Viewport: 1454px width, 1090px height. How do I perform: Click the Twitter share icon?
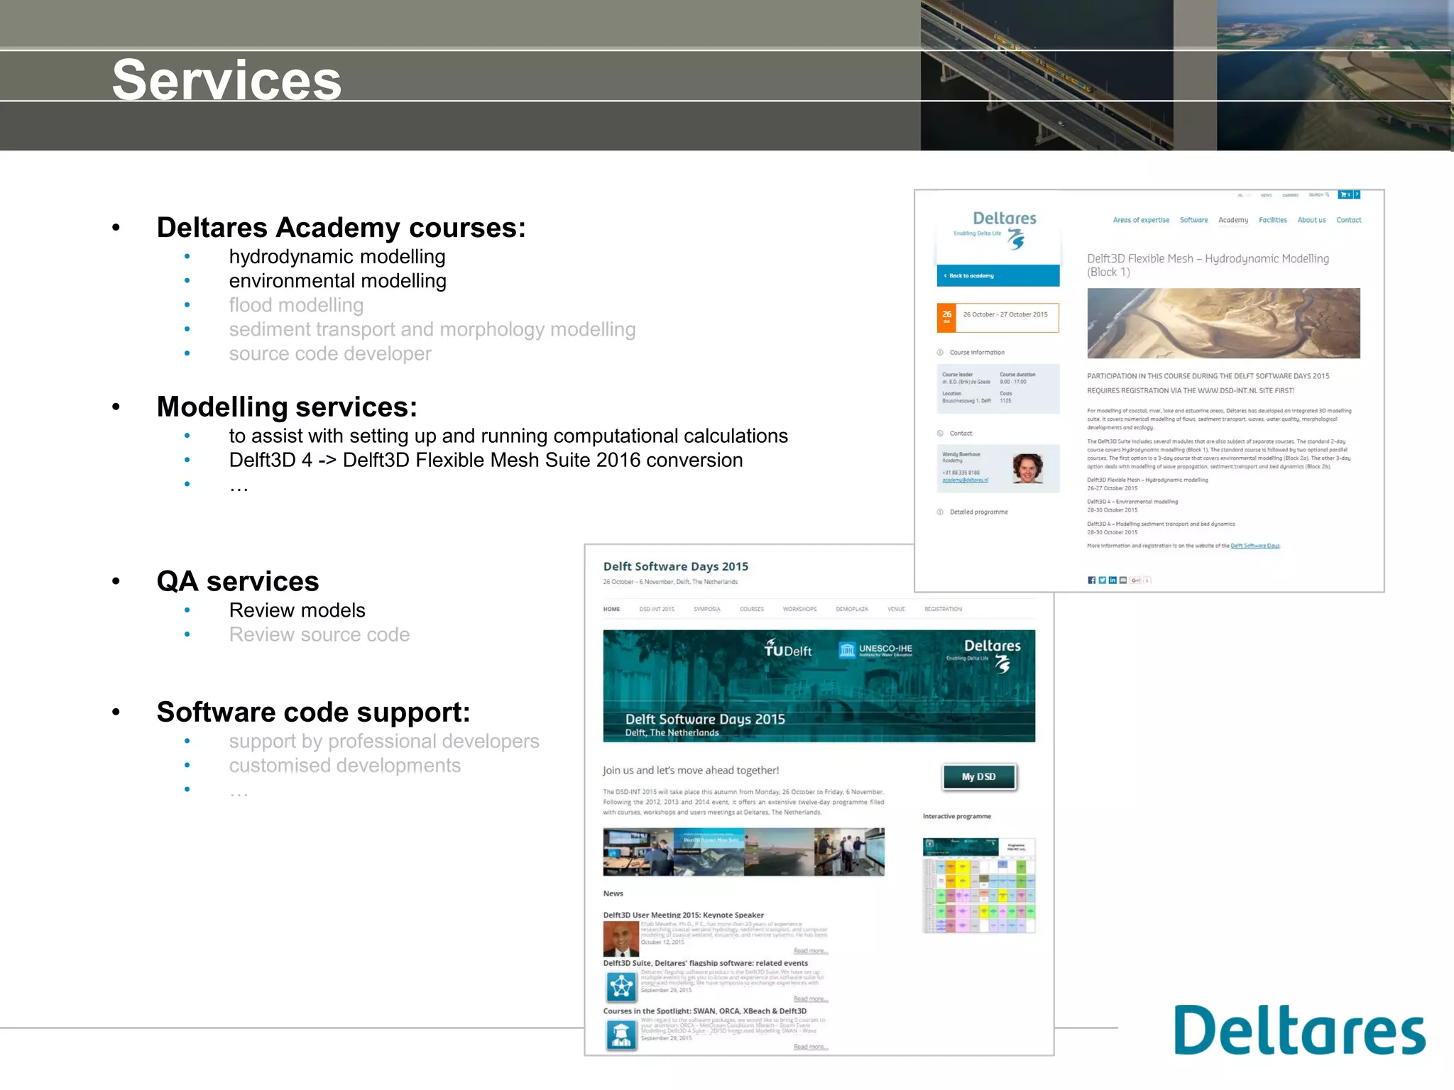pyautogui.click(x=1102, y=580)
